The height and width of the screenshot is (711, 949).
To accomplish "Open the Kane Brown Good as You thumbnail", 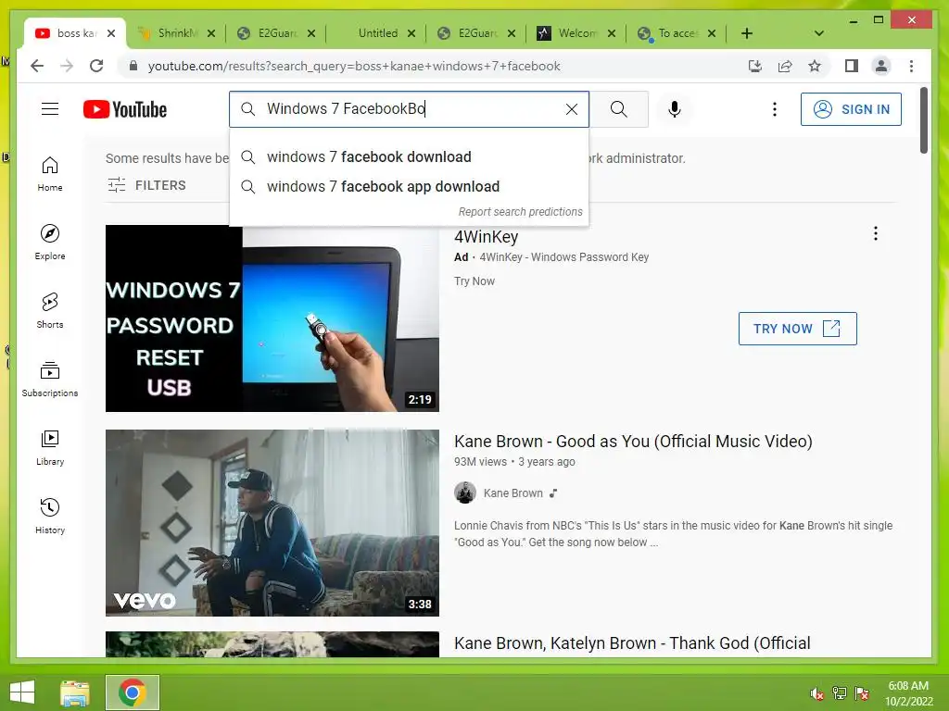I will pos(272,523).
